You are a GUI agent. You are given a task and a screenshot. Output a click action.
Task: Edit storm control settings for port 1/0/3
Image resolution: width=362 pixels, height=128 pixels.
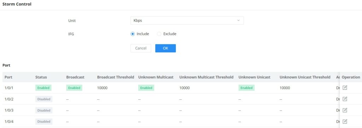coord(345,110)
